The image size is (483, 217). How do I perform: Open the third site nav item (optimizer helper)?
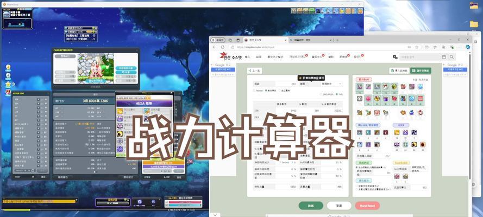click(x=275, y=57)
